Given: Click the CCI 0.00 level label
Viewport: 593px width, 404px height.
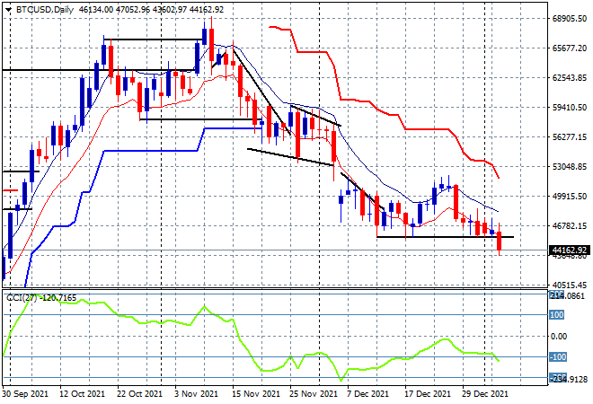Looking at the screenshot, I should tap(559, 336).
